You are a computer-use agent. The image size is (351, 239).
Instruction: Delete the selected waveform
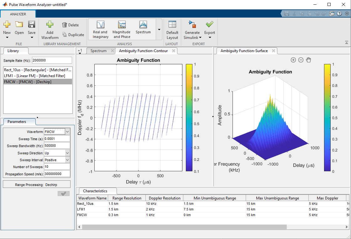pyautogui.click(x=70, y=25)
